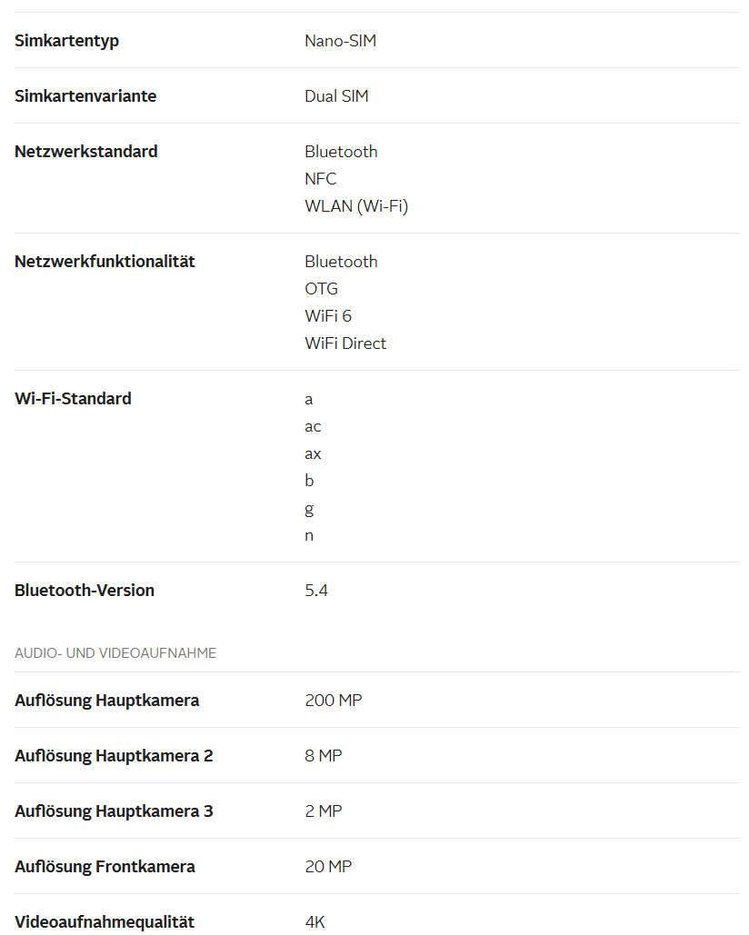Screen dimensions: 749x935
Task: Click the Simkartentyp label
Action: (x=66, y=41)
